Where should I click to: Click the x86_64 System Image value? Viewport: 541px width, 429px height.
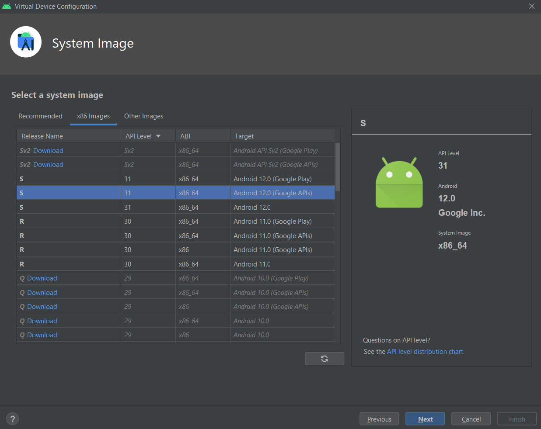(x=453, y=246)
